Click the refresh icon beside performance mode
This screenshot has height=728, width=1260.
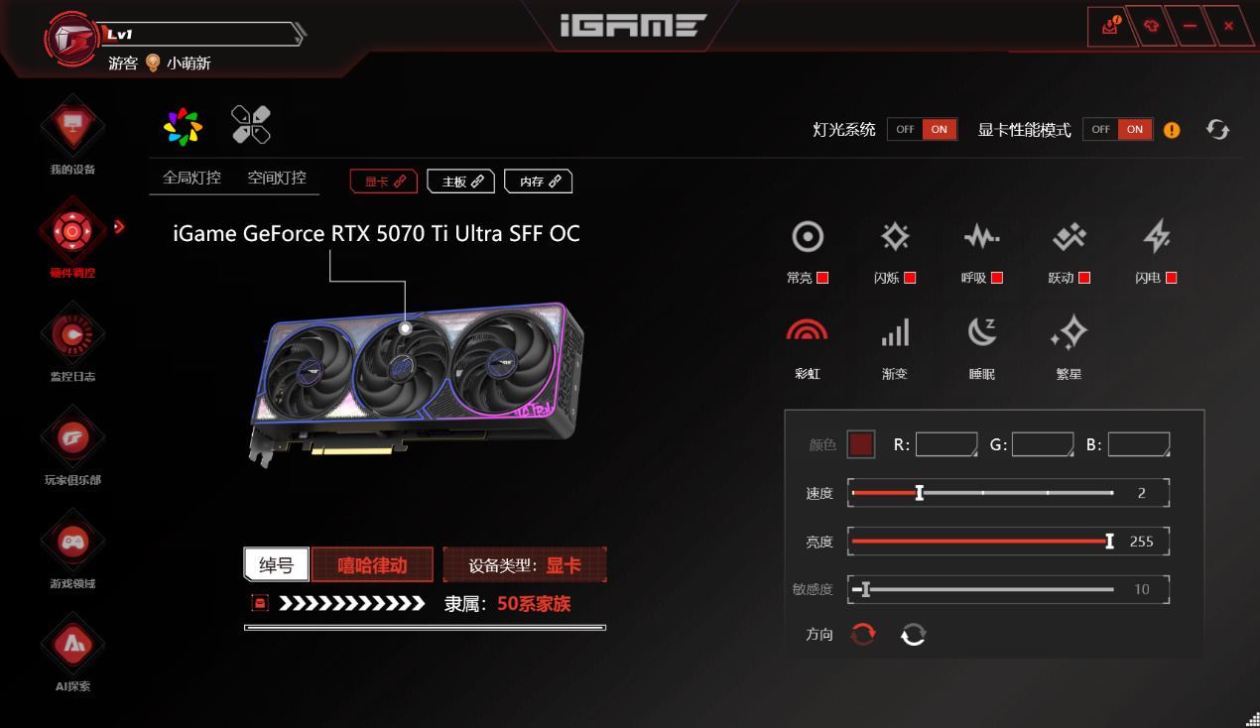(1217, 130)
